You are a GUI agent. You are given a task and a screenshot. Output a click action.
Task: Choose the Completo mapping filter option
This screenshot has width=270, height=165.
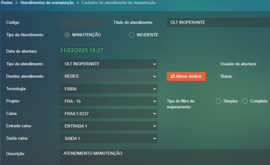tap(245, 101)
